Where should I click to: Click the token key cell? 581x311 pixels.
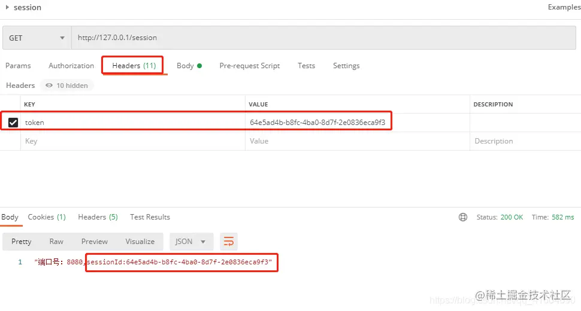click(132, 123)
